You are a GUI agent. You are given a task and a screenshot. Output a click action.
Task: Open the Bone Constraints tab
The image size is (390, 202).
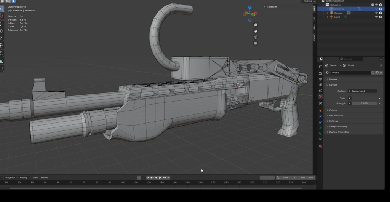[x=320, y=139]
